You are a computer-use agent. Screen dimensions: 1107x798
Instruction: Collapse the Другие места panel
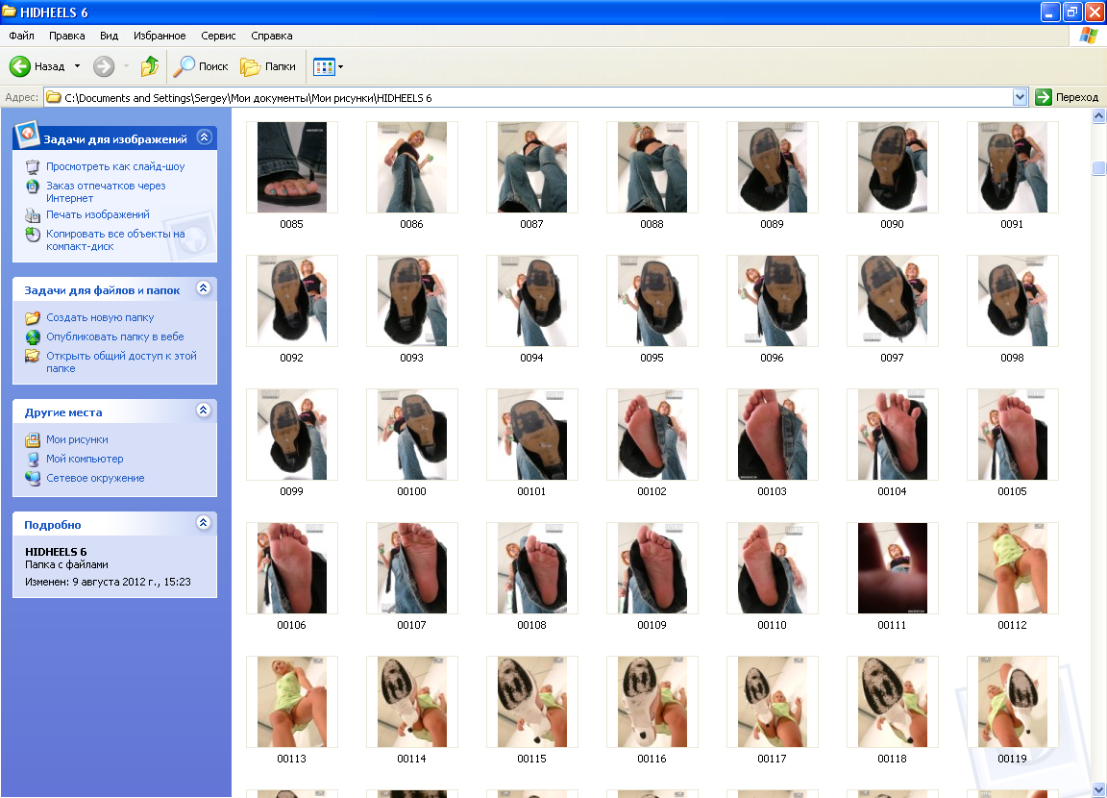[x=204, y=411]
